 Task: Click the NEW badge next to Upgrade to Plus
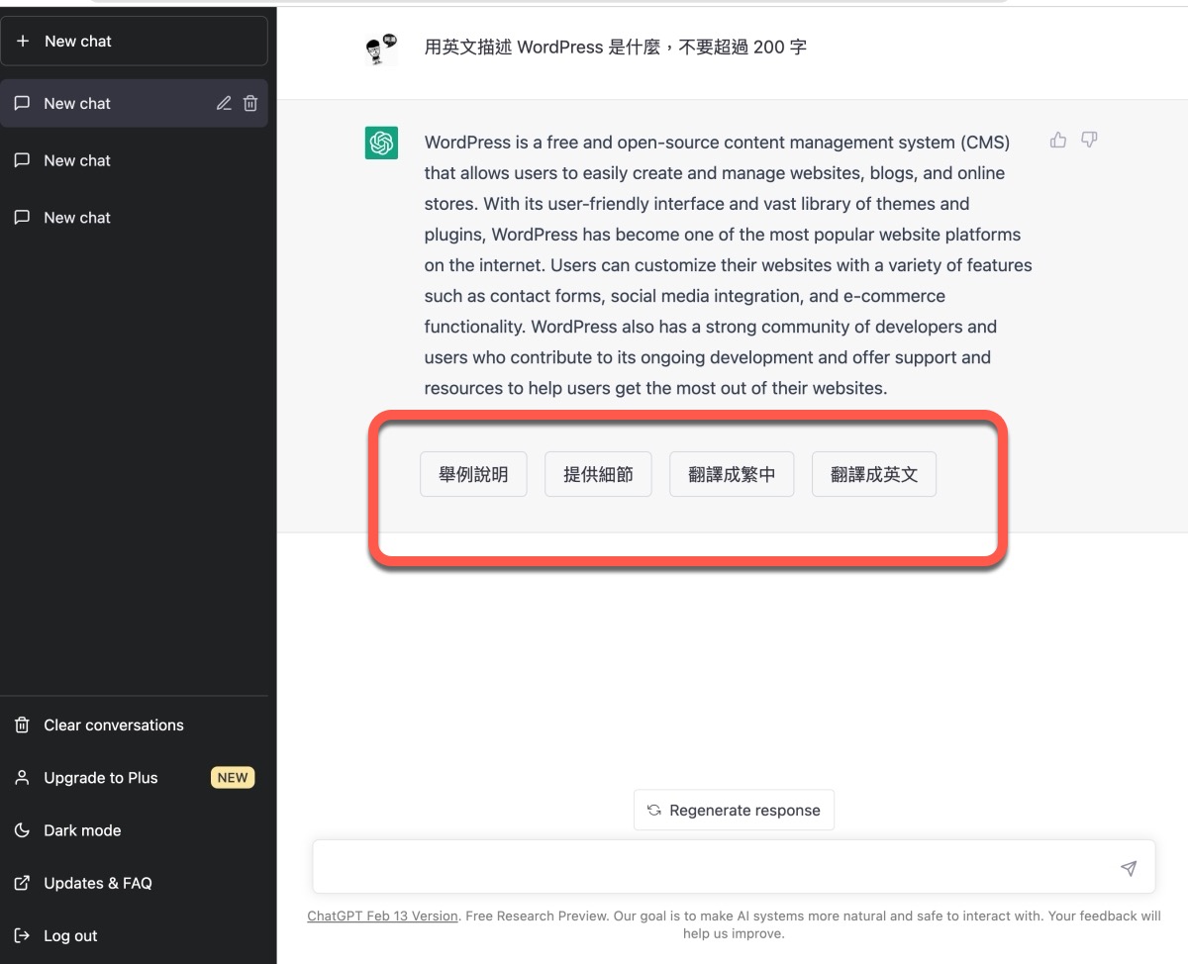(x=233, y=778)
